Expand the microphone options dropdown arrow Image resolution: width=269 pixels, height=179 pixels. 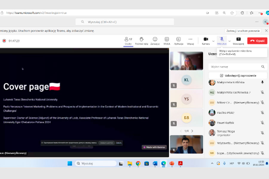coord(230,41)
